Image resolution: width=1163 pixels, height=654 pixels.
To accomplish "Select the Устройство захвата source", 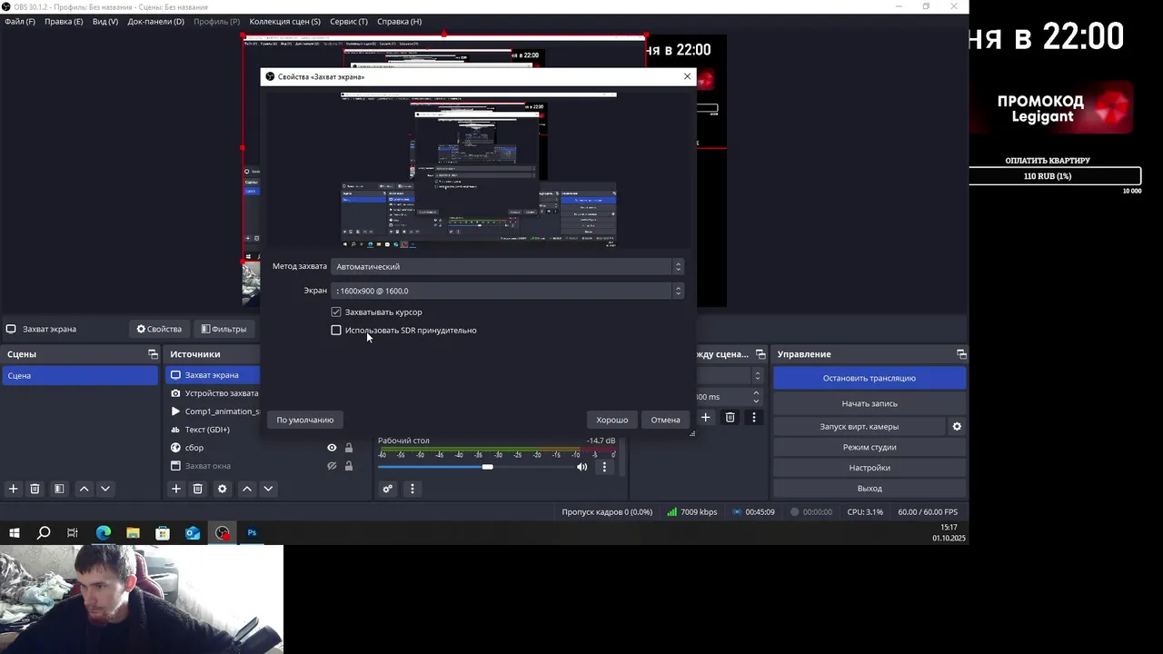I will pyautogui.click(x=214, y=393).
